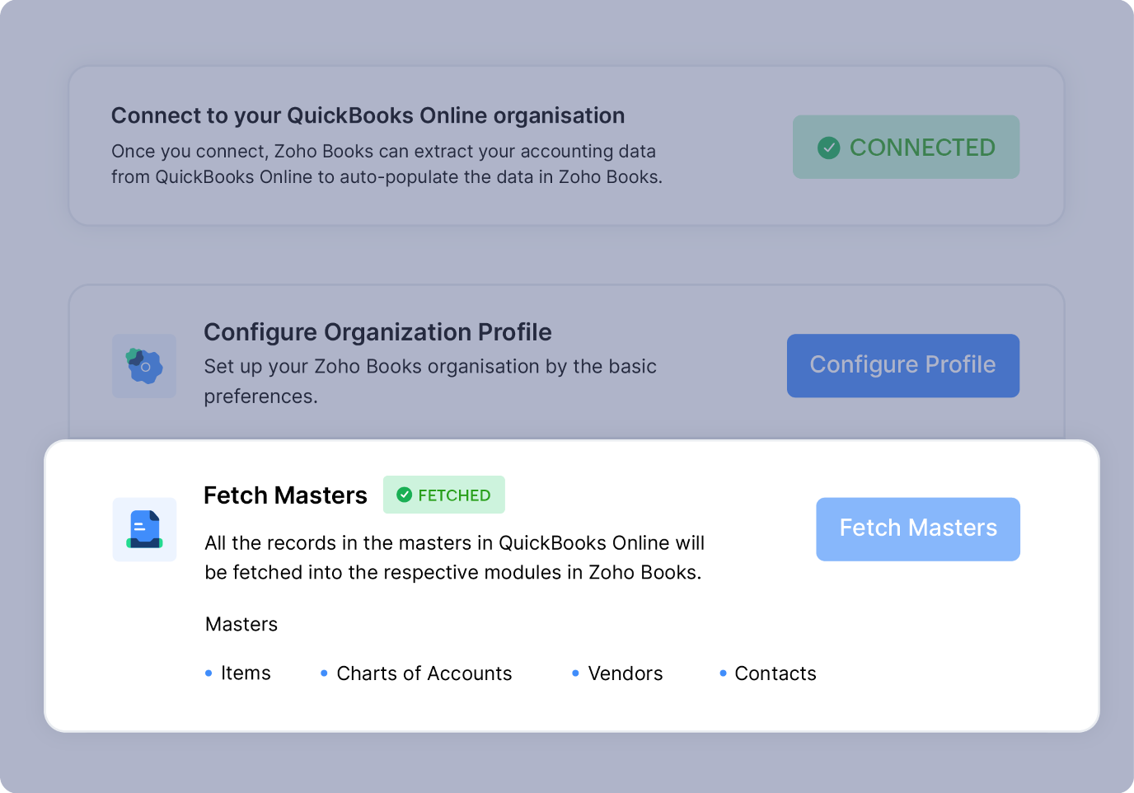Click the blue document glyph on the Fetch Masters card
Image resolution: width=1134 pixels, height=793 pixels.
tap(144, 528)
